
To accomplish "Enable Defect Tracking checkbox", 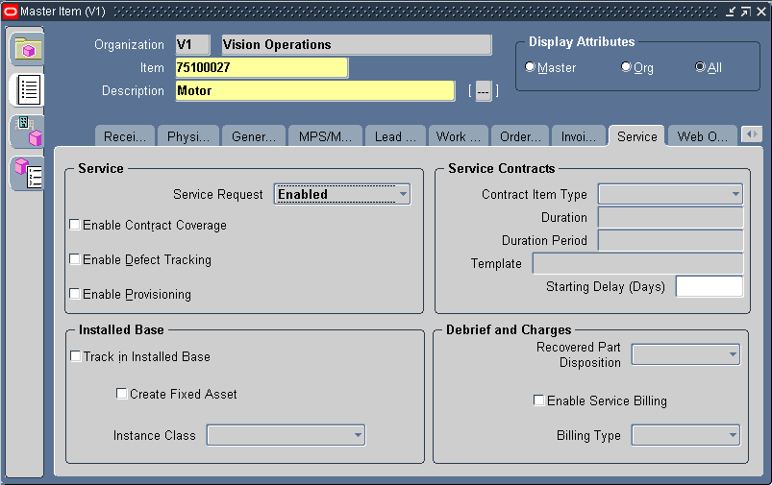I will click(75, 259).
